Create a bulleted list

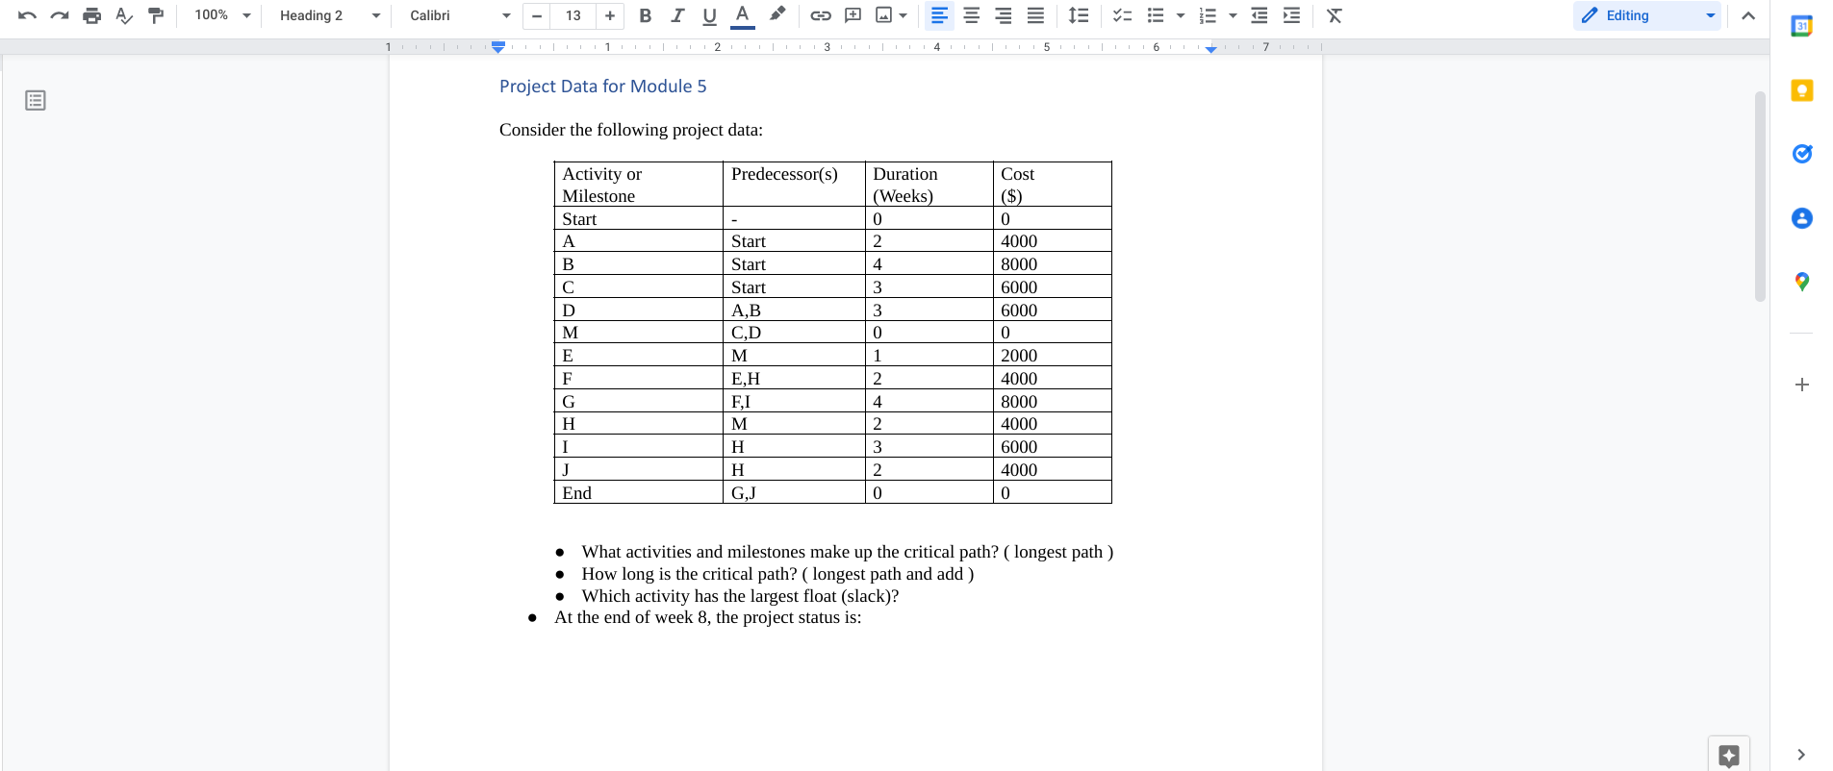(1156, 15)
